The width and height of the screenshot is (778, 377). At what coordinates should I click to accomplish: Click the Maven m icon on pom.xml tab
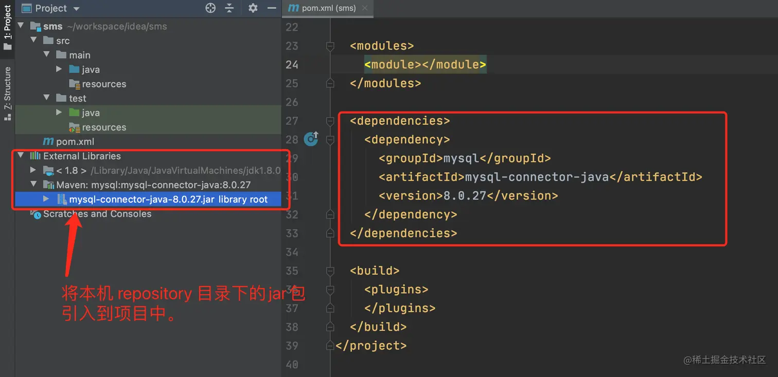pyautogui.click(x=294, y=8)
